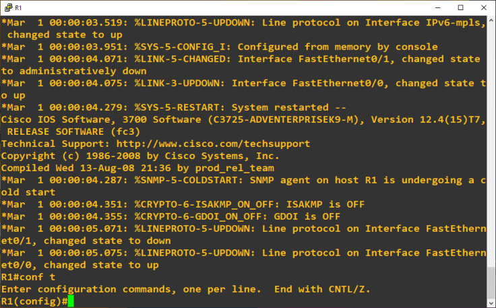Click the 'Cisco IOS Software' version line
Viewport: 496px width, 308px height.
tap(243, 119)
